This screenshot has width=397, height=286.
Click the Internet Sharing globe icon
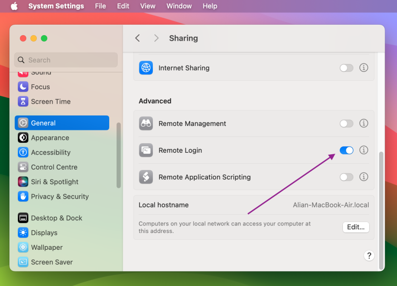(146, 68)
